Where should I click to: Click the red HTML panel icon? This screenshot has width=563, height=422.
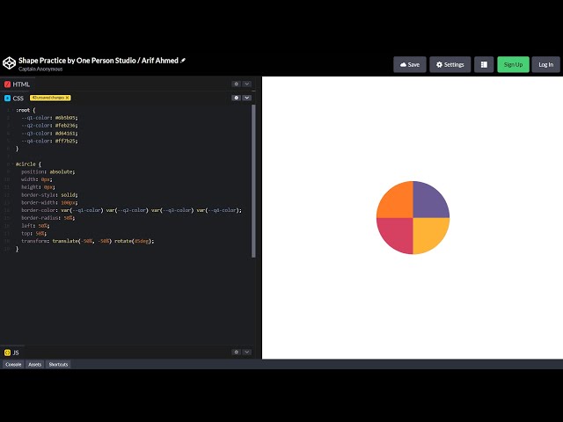pyautogui.click(x=7, y=84)
